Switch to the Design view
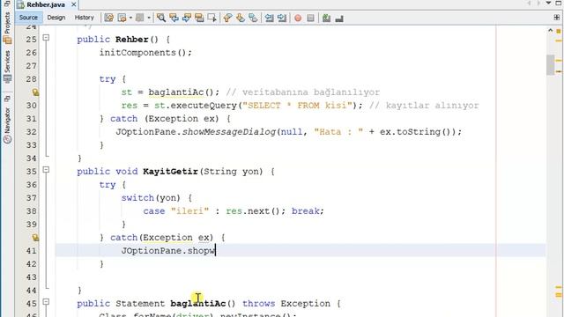 [56, 18]
